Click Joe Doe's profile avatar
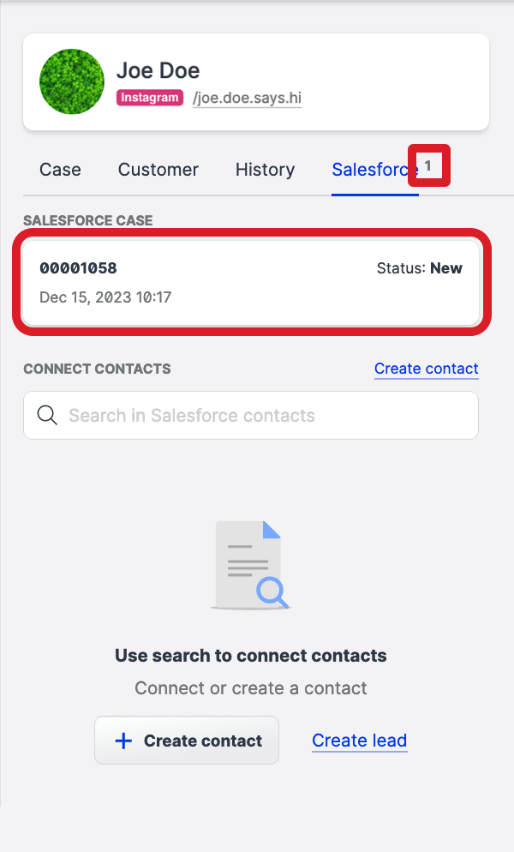This screenshot has width=514, height=852. pos(72,81)
